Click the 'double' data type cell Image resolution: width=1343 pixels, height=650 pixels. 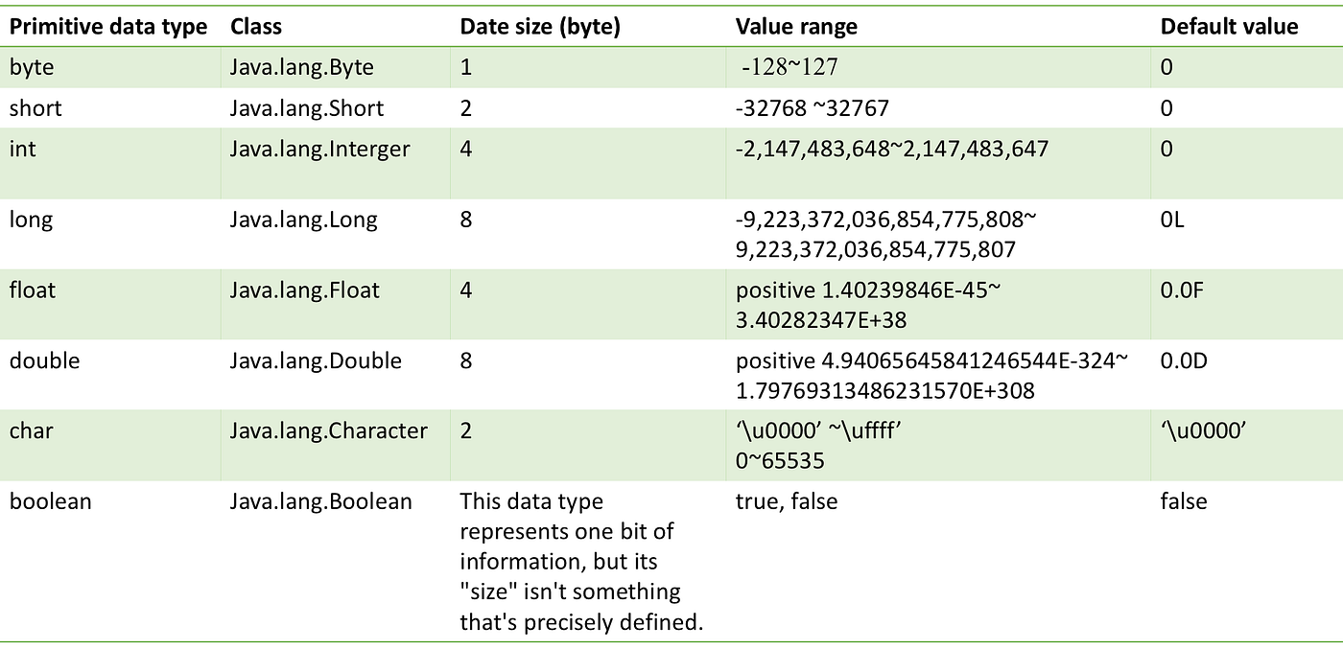coord(44,360)
